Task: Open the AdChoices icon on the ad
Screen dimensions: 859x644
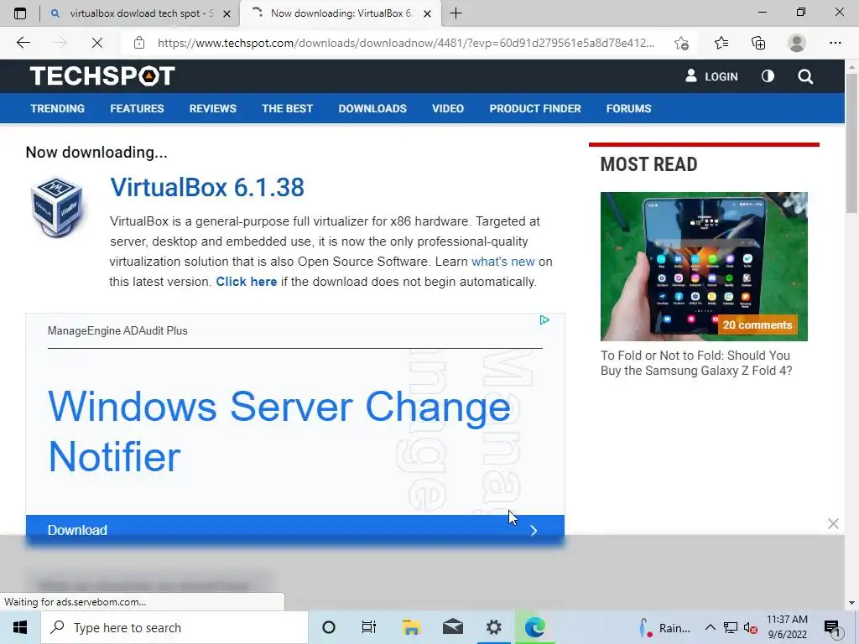Action: [544, 319]
